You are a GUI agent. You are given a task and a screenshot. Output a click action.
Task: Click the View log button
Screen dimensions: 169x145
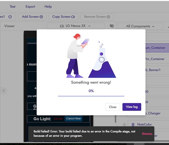pyautogui.click(x=132, y=107)
